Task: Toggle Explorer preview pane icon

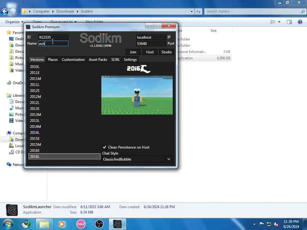Action: click(289, 22)
